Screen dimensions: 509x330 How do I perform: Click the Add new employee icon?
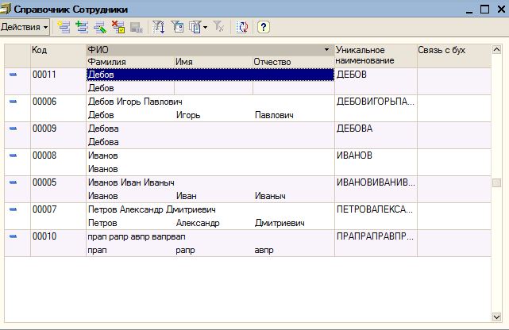(64, 27)
